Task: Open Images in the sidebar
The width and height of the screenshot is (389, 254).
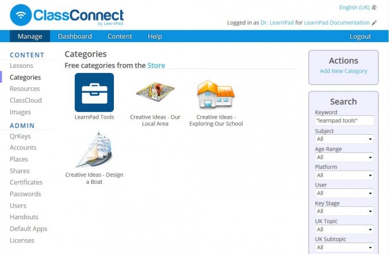Action: 20,112
